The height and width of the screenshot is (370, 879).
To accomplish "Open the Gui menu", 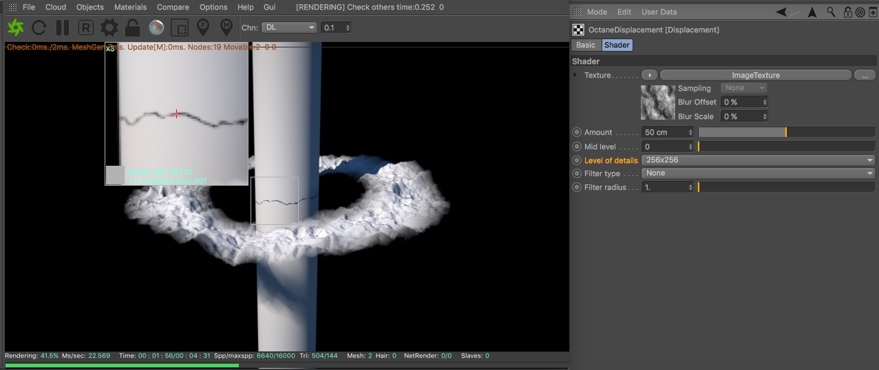I will click(270, 7).
